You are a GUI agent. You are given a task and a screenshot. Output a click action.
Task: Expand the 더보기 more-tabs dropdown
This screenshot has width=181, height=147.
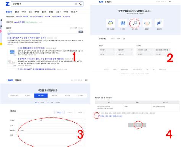tap(74, 12)
